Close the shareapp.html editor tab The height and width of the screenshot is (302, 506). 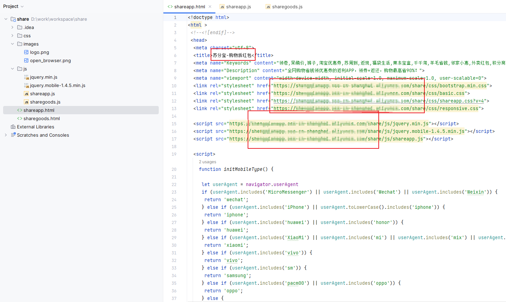click(x=210, y=7)
